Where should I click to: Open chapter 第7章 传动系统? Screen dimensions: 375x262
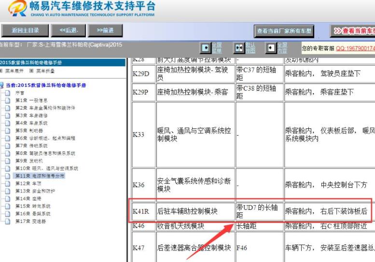pyautogui.click(x=31, y=146)
